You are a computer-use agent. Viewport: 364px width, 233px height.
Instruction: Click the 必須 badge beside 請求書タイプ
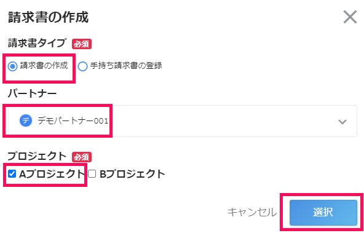pyautogui.click(x=82, y=44)
